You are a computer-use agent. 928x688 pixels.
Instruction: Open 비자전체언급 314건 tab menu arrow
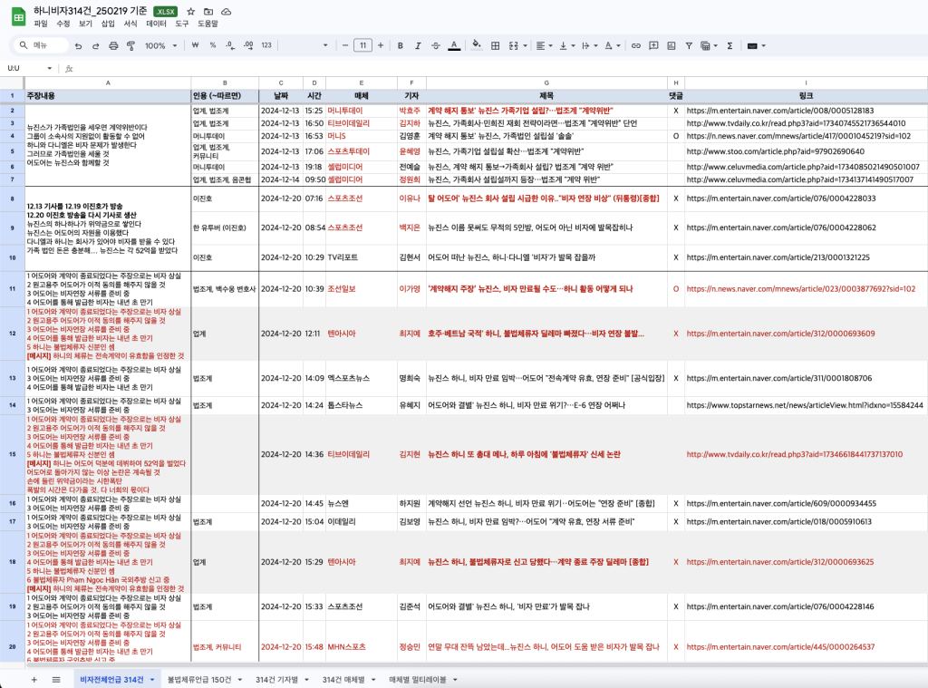pyautogui.click(x=152, y=679)
